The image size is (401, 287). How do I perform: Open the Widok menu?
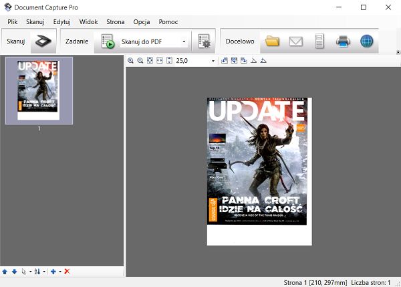(88, 22)
